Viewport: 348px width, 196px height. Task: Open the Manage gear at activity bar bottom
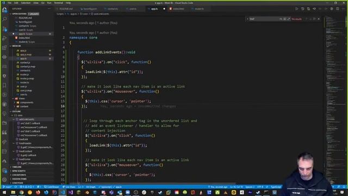(4, 180)
